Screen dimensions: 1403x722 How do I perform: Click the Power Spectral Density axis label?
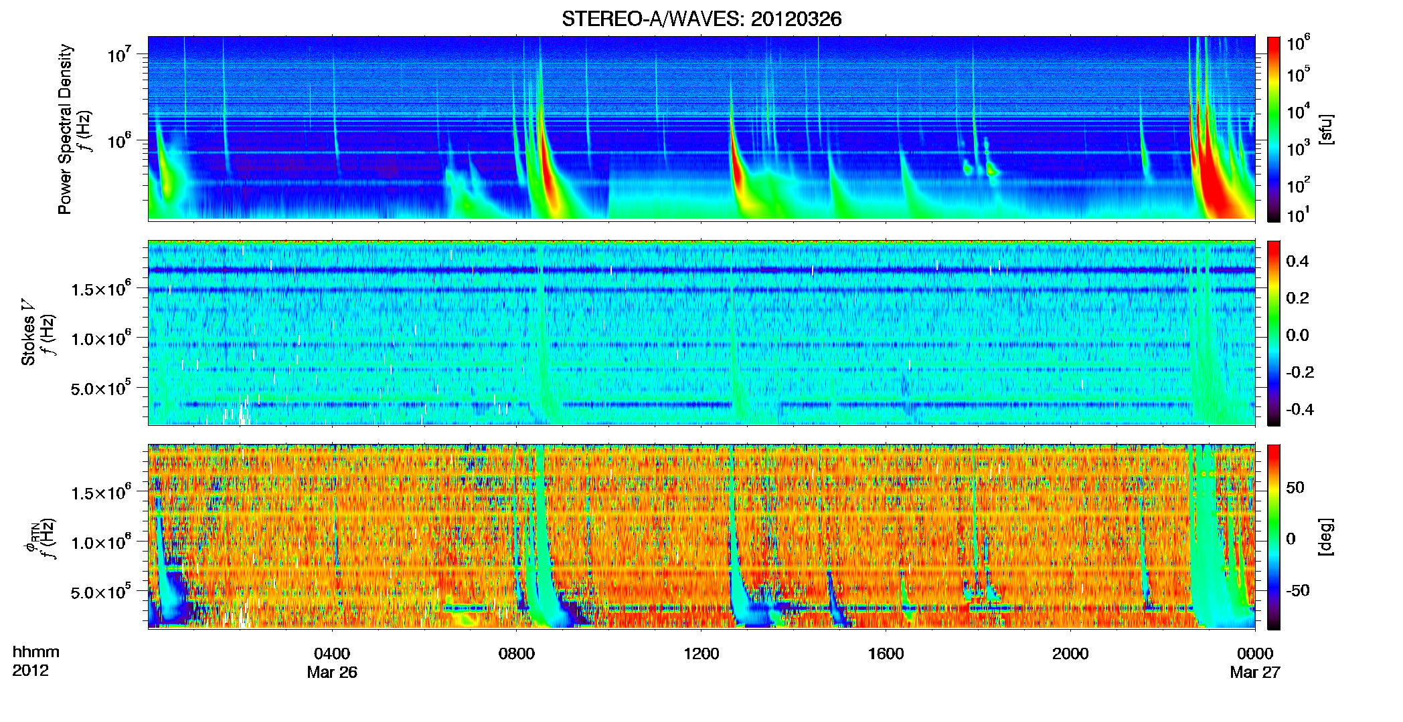65,129
